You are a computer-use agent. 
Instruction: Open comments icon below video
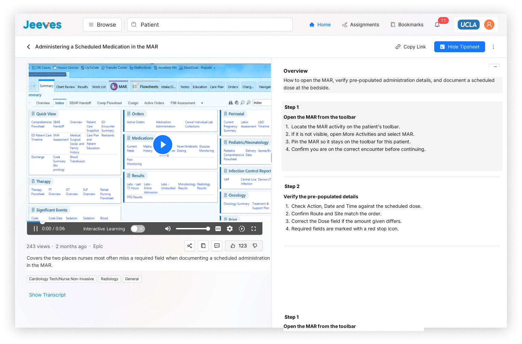217,246
